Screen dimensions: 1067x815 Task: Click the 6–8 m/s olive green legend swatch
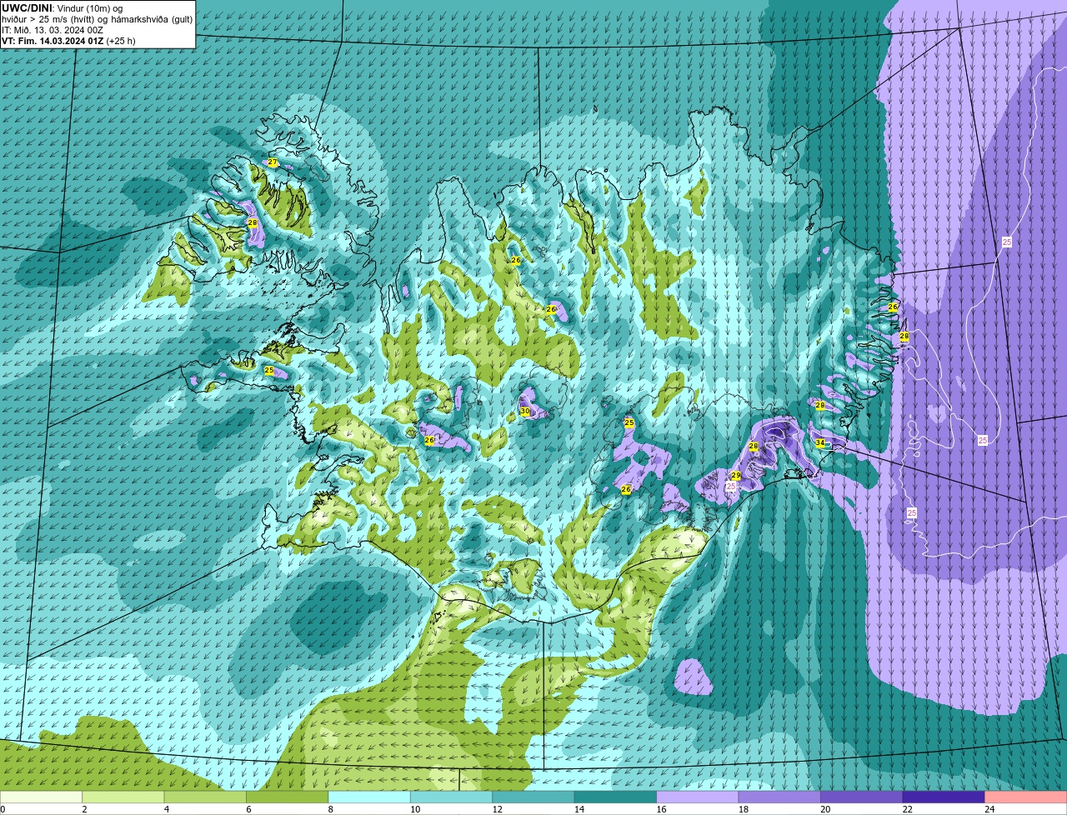point(287,797)
